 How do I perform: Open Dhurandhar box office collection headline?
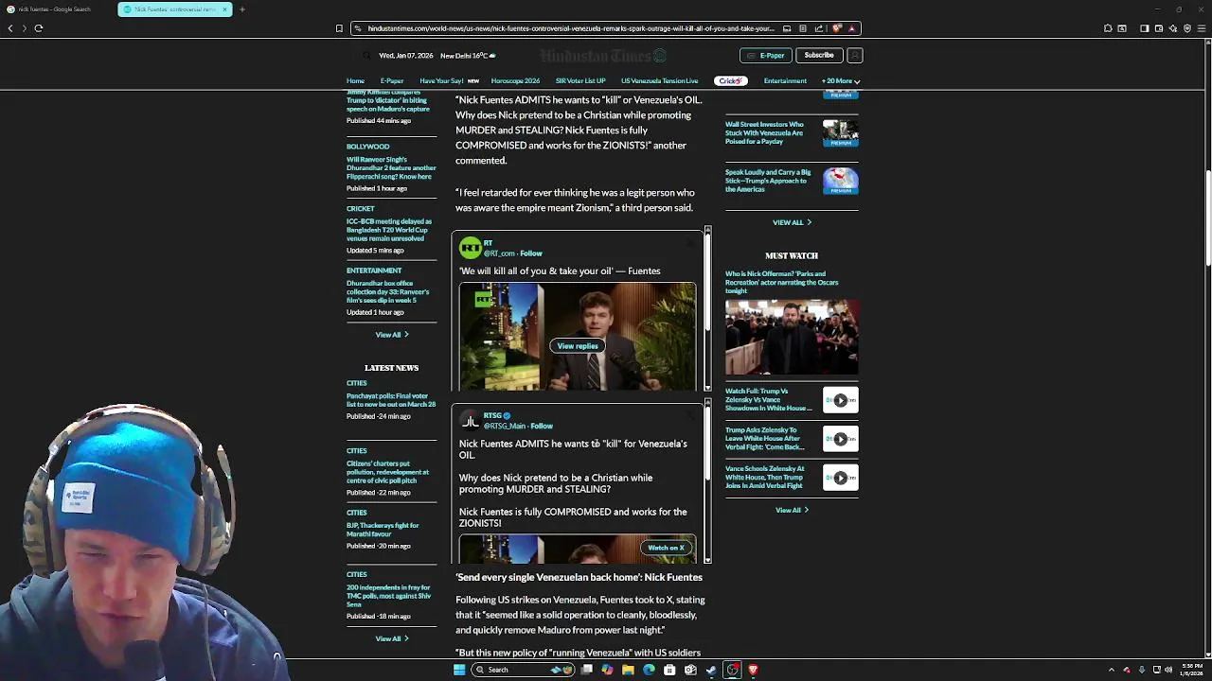pos(388,292)
